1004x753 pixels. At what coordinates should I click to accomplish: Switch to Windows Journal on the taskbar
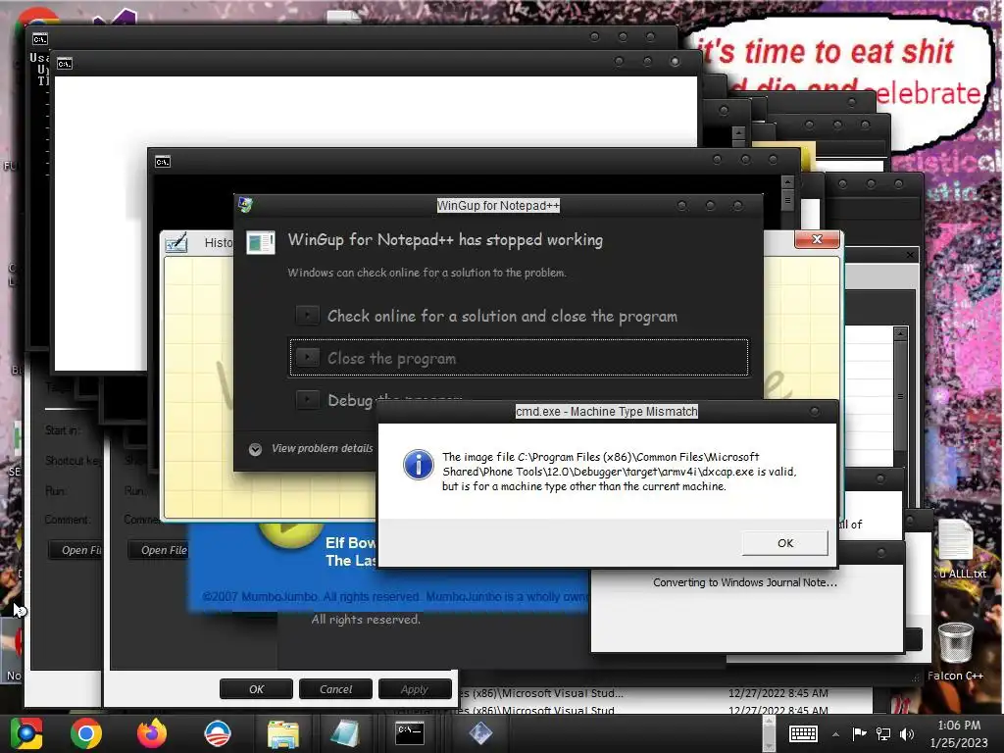click(x=344, y=733)
